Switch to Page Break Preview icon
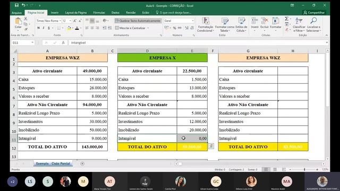This screenshot has width=340, height=191. coord(284,169)
